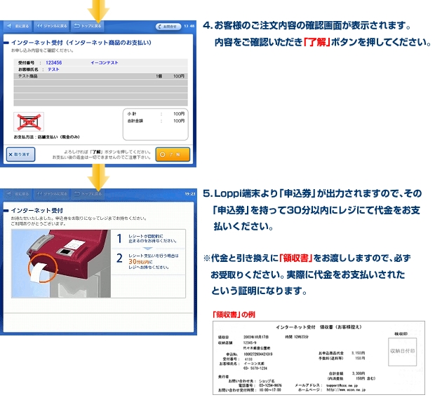Click the 申込No. 1006272904421019 on the receipt
This screenshot has width=435, height=402.
pyautogui.click(x=258, y=354)
